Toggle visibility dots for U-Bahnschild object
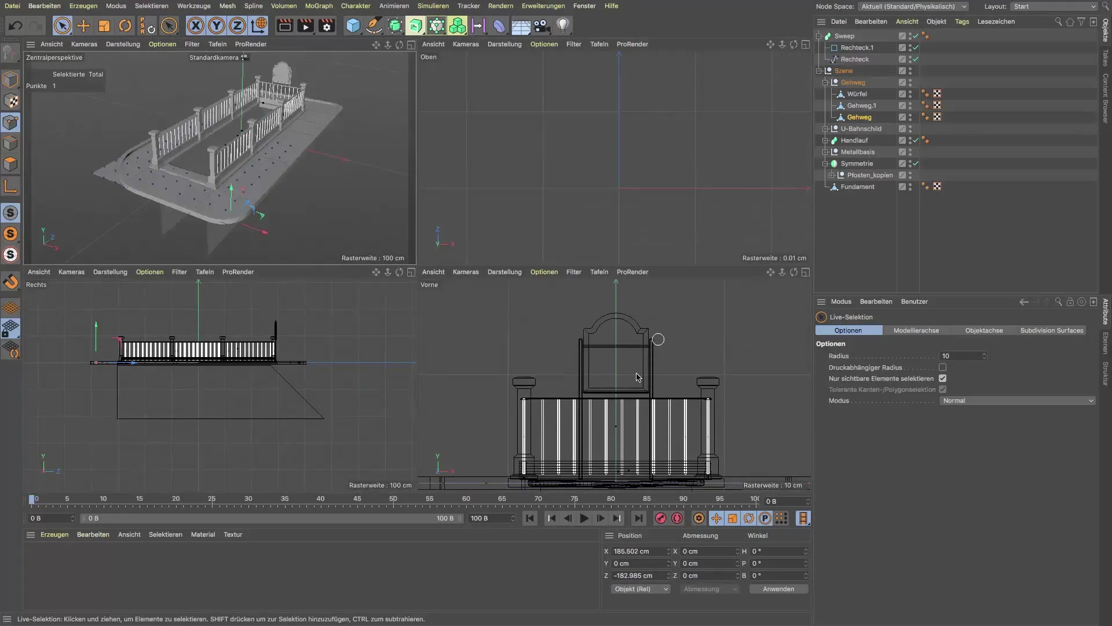 [x=910, y=129]
